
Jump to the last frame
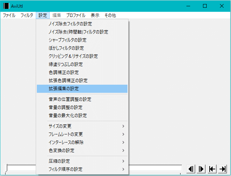pyautogui.click(x=223, y=169)
